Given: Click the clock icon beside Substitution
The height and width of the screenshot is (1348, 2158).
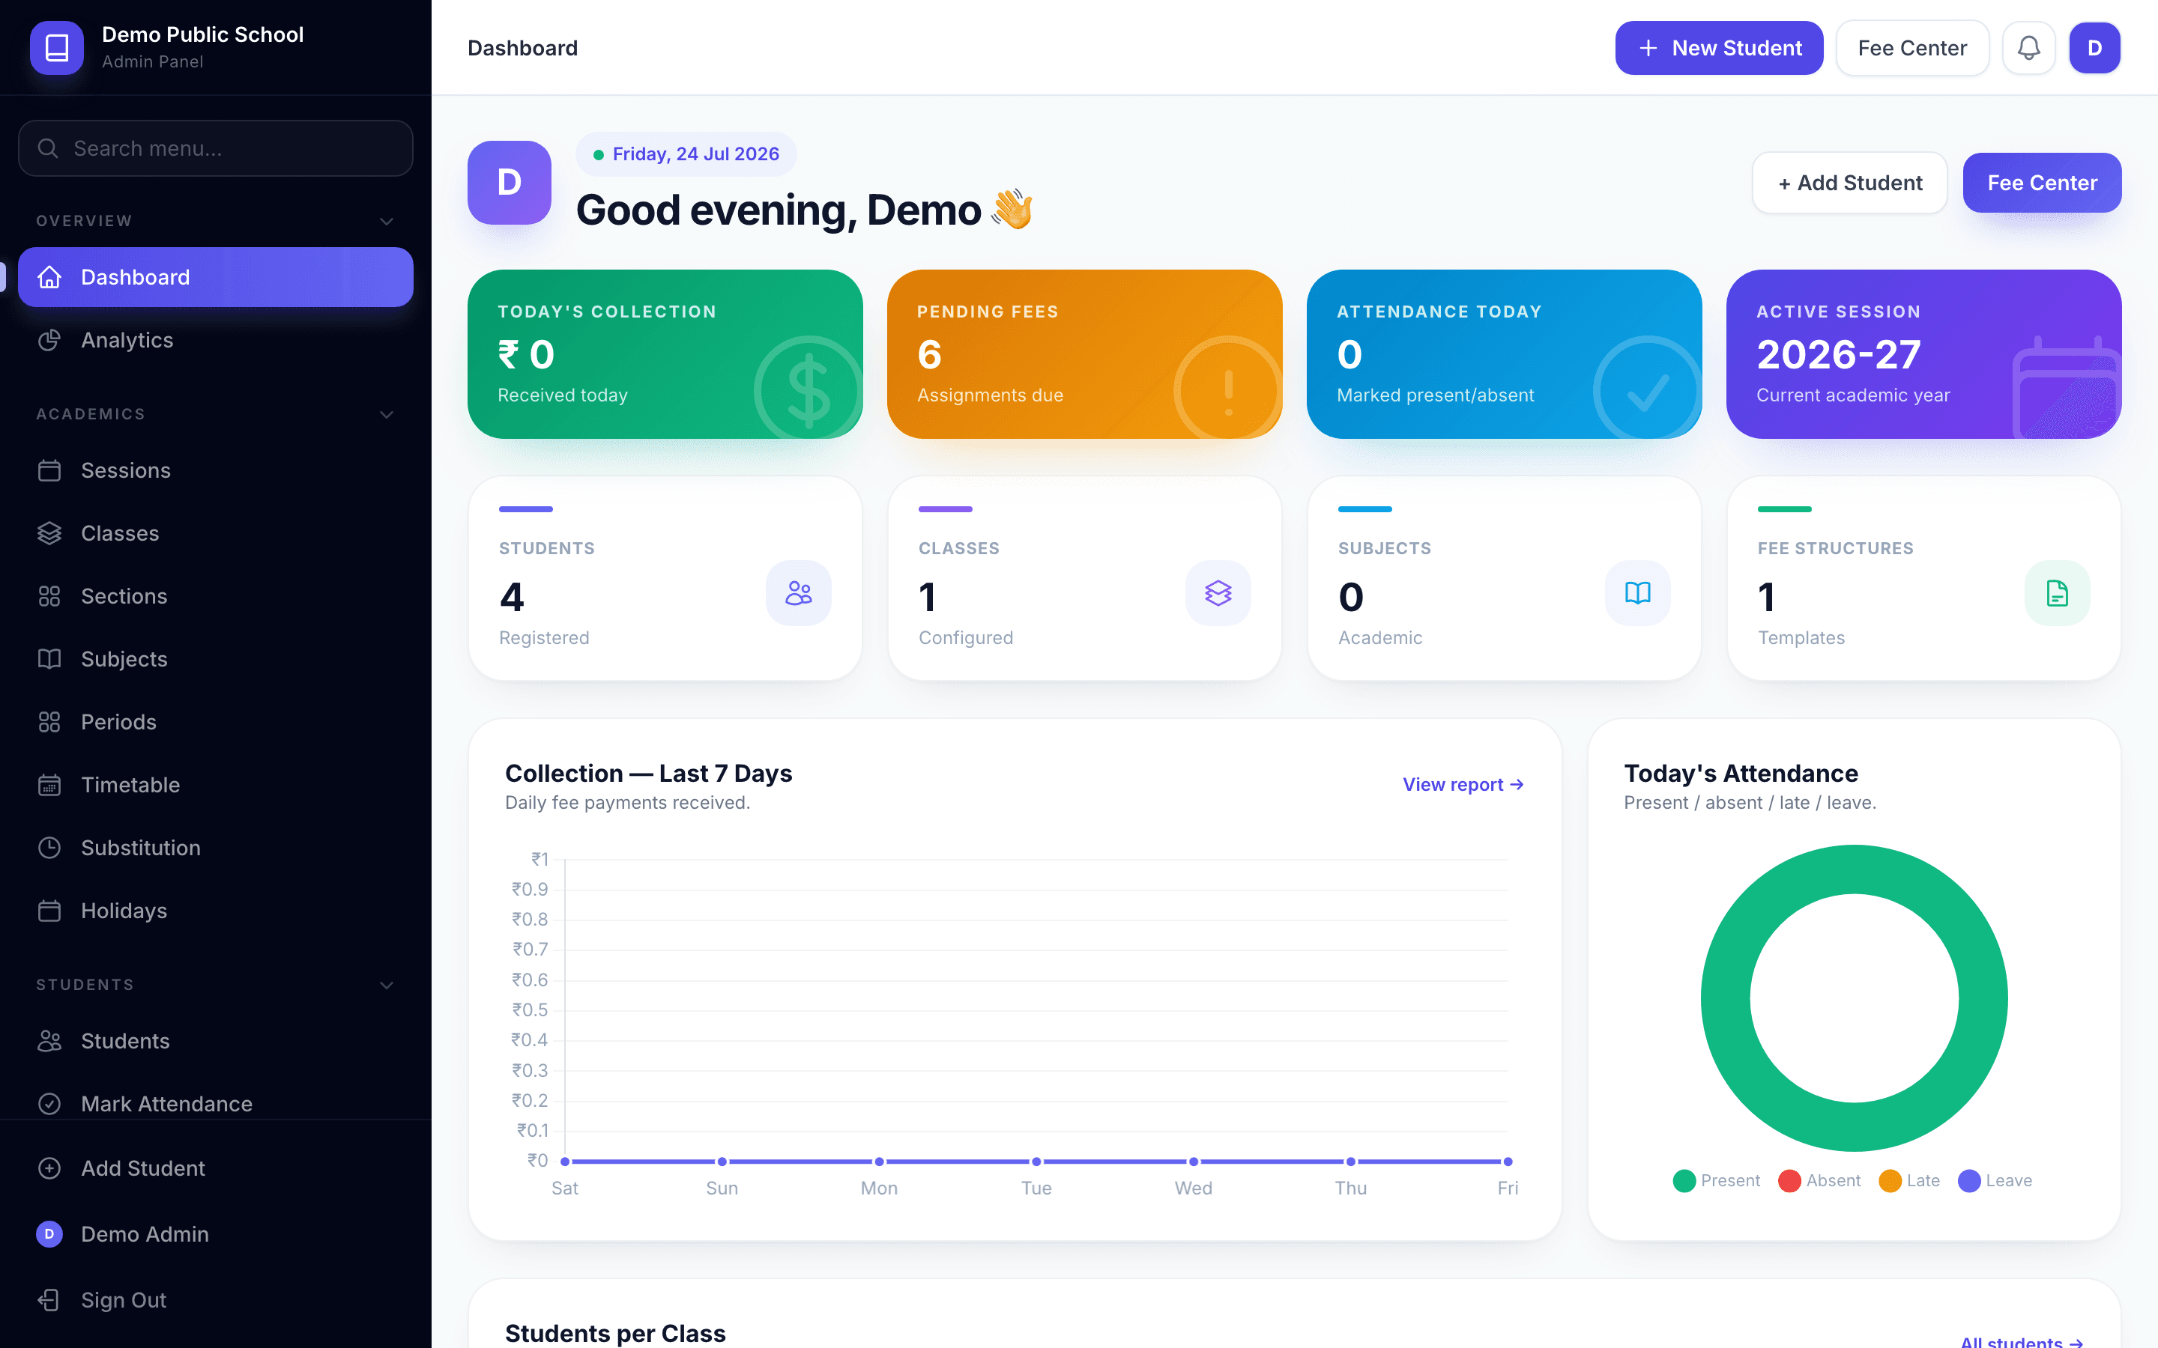Looking at the screenshot, I should coord(50,848).
